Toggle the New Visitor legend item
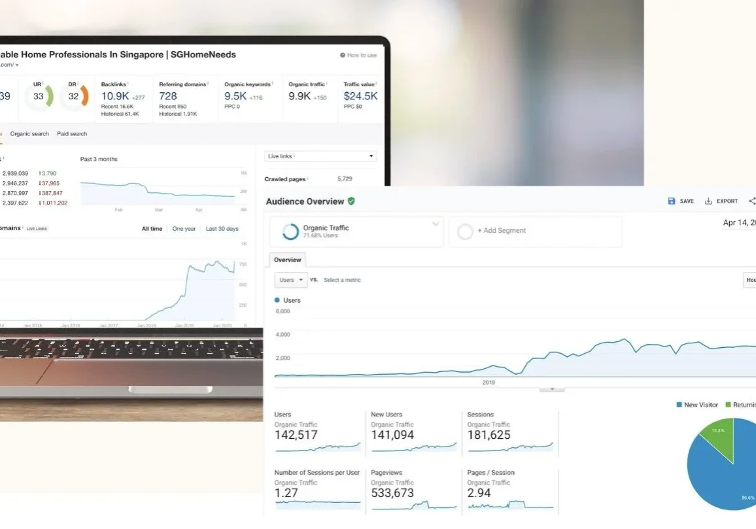 click(x=696, y=405)
